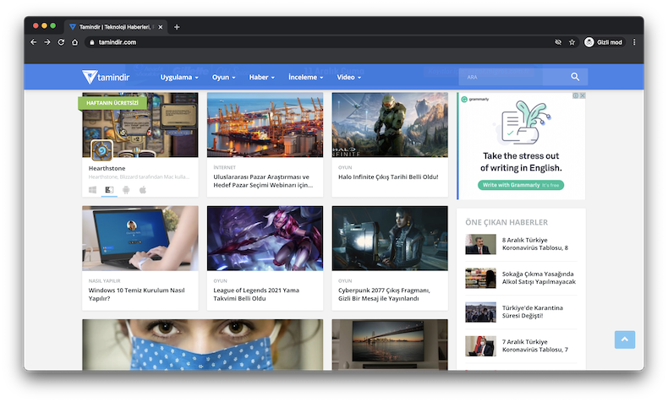Expand the Haber dropdown menu
The height and width of the screenshot is (402, 668).
click(x=261, y=77)
